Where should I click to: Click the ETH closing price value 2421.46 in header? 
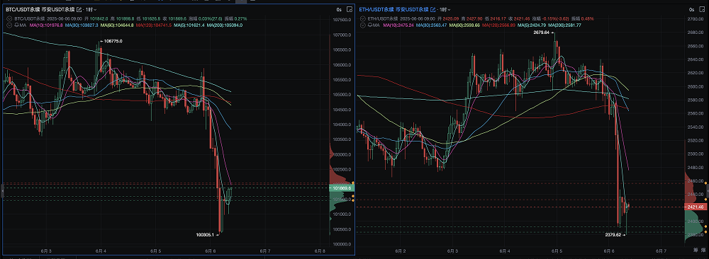click(522, 19)
